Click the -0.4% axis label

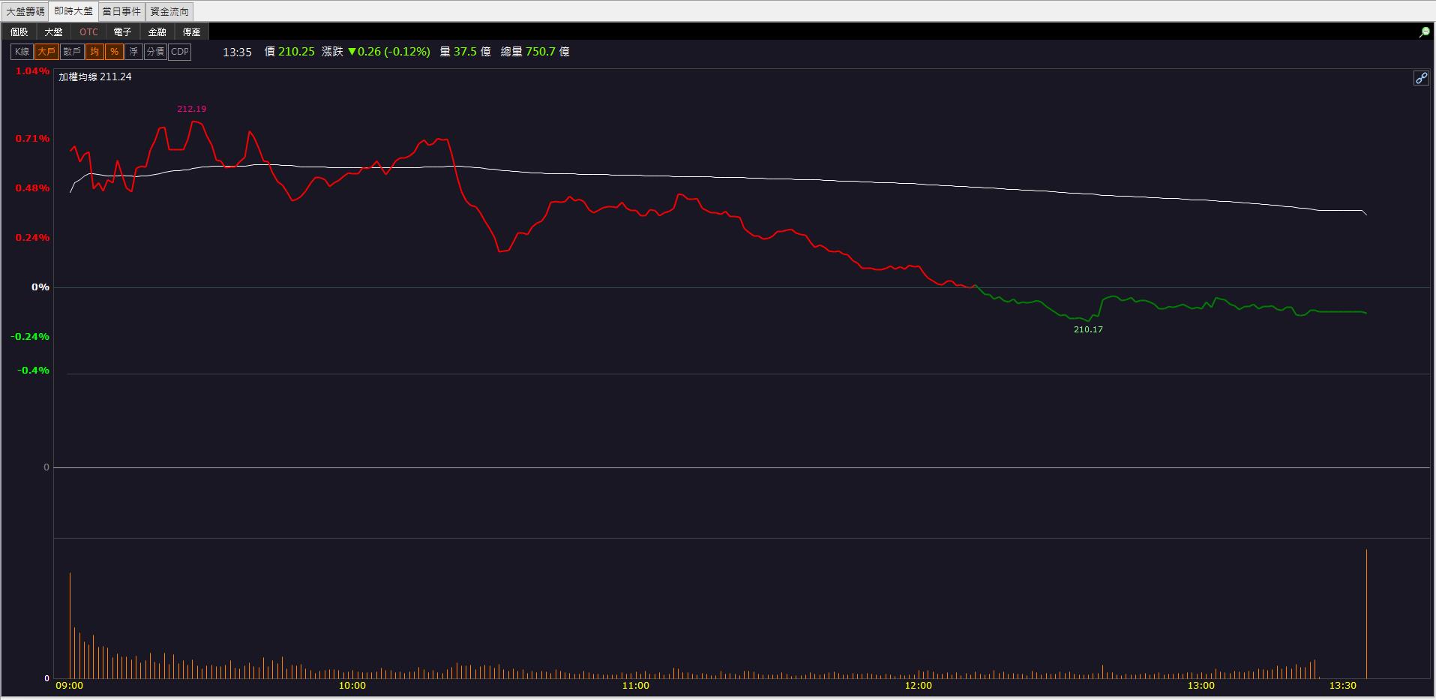34,371
